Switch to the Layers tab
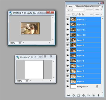Viewport: 106px width, 100px height. click(70, 6)
